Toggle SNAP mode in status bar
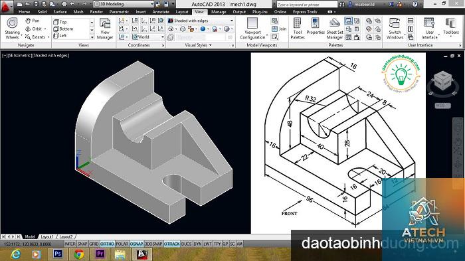The width and height of the screenshot is (465, 261). pos(82,244)
